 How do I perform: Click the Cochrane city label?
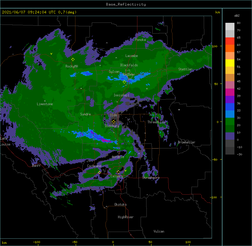94,166
